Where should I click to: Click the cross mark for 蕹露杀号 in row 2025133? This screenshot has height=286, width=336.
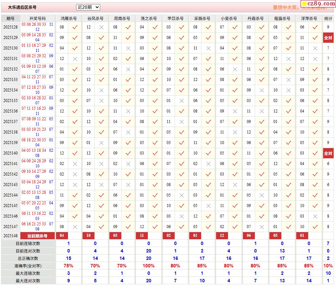(x=288, y=80)
